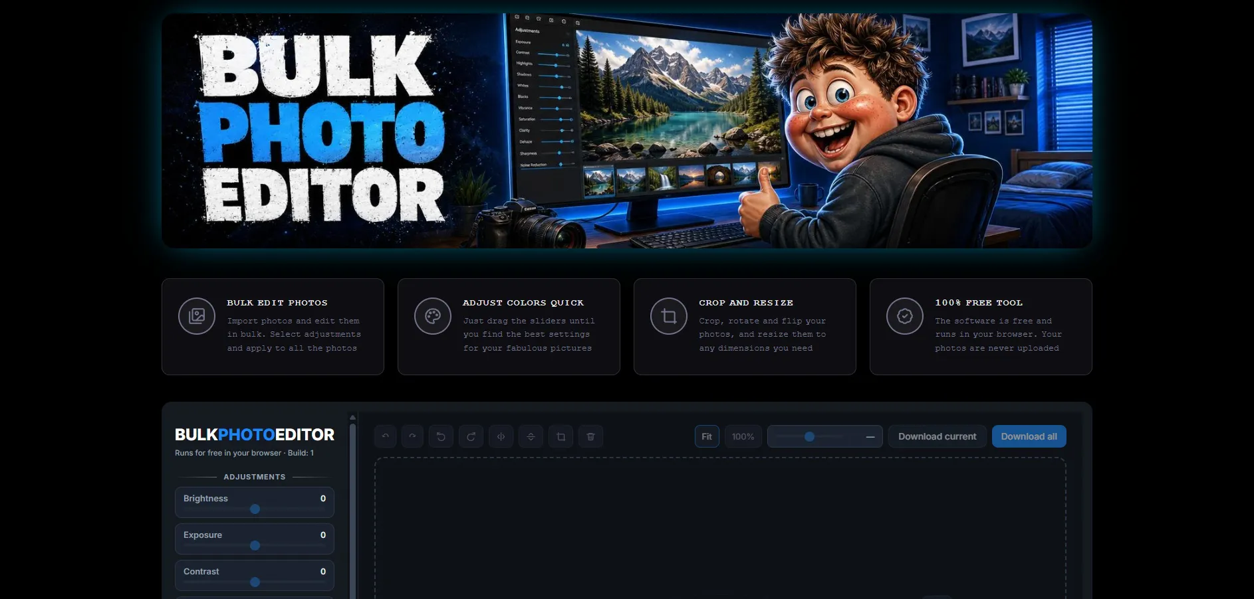Click the Brightness value 0
Image resolution: width=1254 pixels, height=599 pixels.
(x=323, y=499)
